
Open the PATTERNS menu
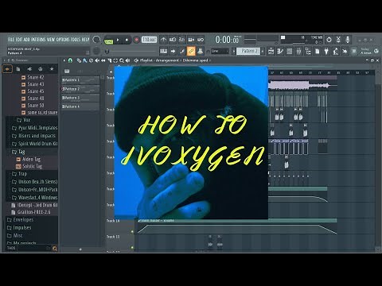(38, 40)
